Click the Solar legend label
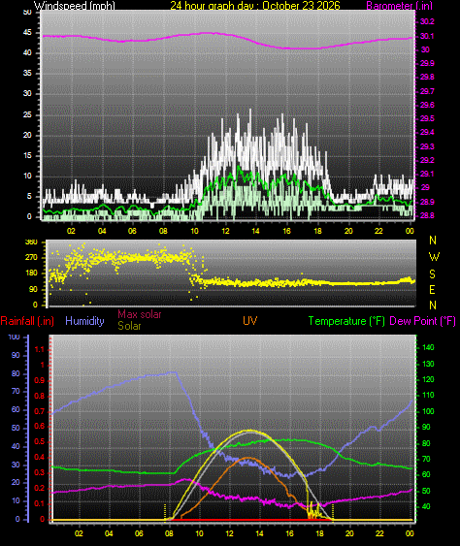460x546 pixels. [x=129, y=326]
